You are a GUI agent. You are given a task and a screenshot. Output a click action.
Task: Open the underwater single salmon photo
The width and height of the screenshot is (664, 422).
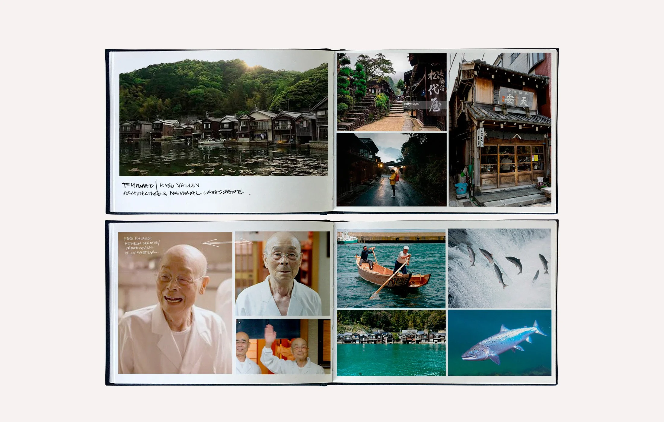500,343
